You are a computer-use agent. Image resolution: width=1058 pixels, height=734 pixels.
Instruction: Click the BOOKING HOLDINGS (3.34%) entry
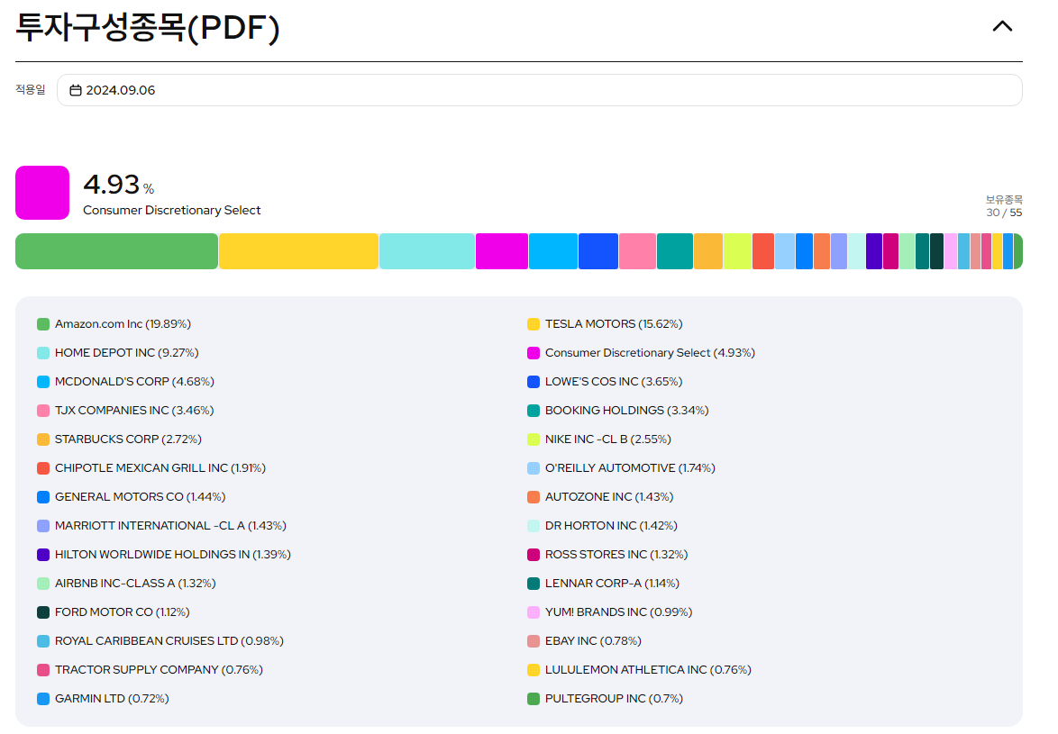point(618,411)
